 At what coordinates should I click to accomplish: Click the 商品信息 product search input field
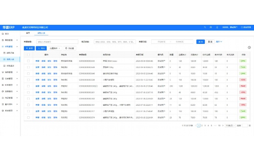click(115, 42)
